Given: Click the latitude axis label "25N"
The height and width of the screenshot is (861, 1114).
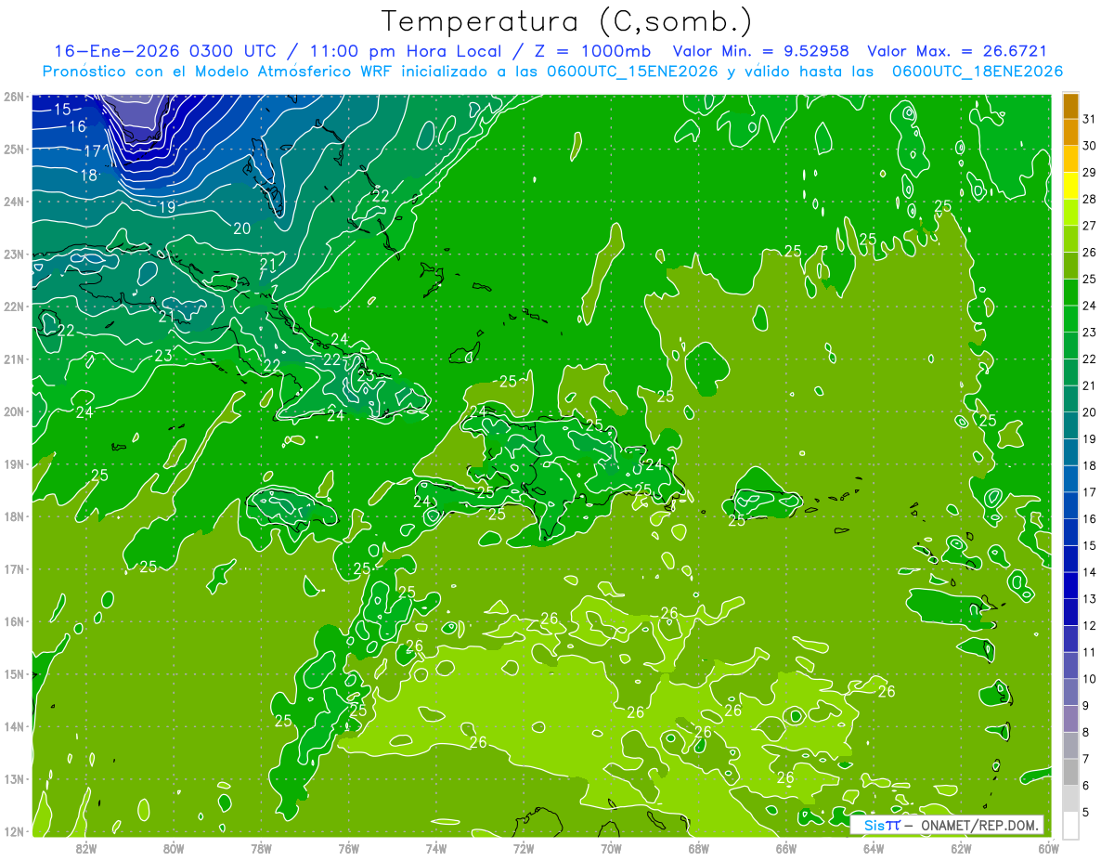Looking at the screenshot, I should pyautogui.click(x=13, y=149).
